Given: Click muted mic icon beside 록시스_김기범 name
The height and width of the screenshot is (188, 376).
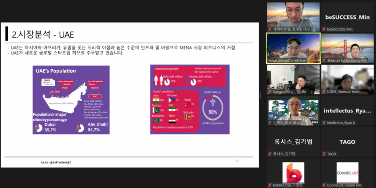Looking at the screenshot, I should (x=270, y=154).
